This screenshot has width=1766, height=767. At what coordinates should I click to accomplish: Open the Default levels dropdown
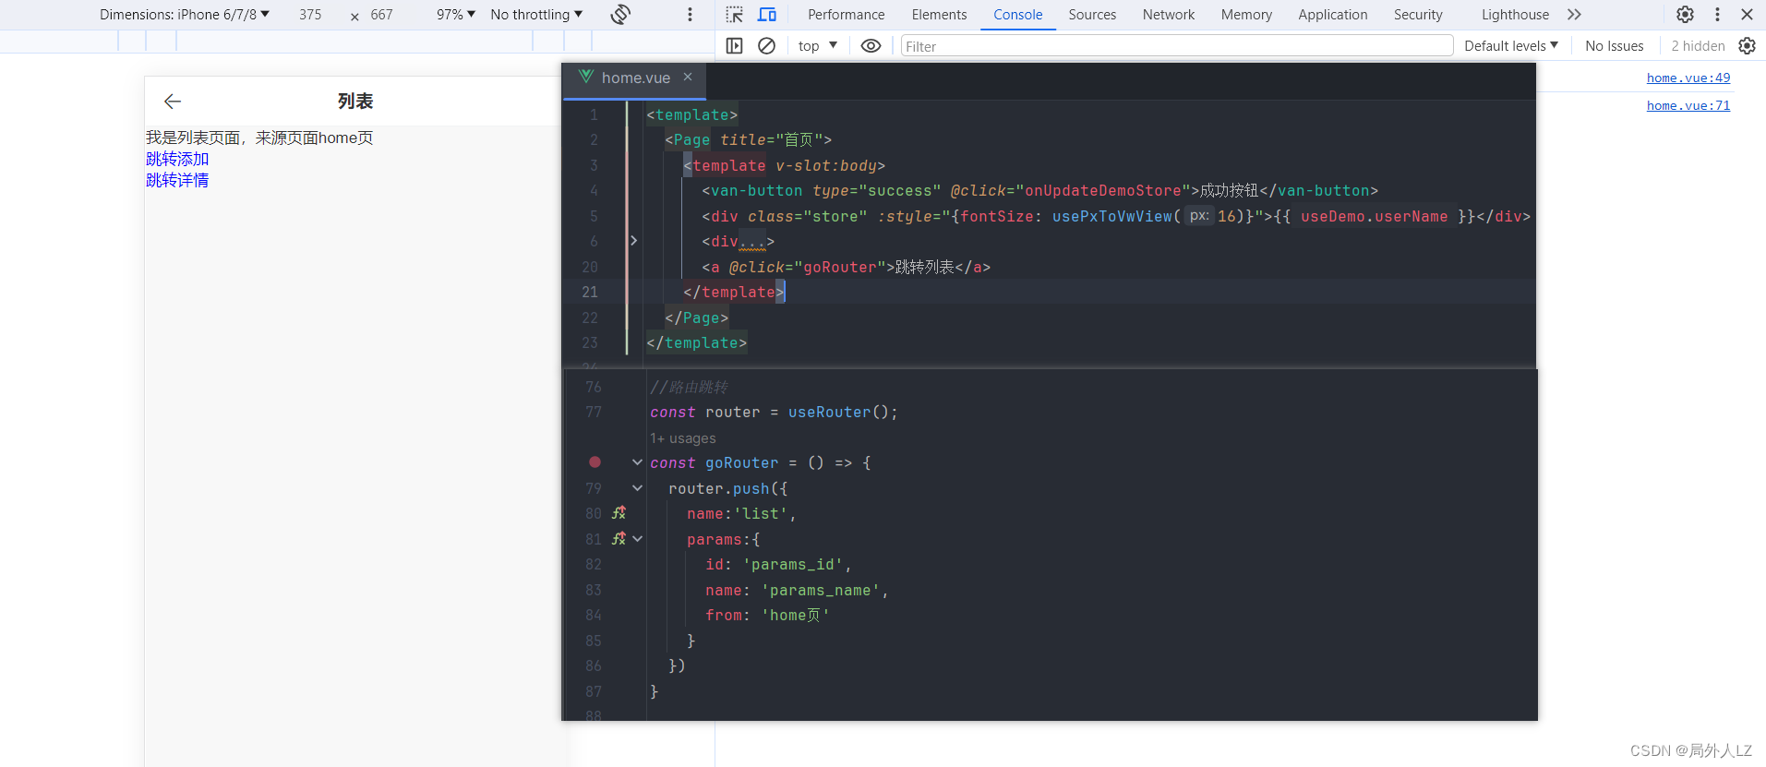pyautogui.click(x=1511, y=45)
